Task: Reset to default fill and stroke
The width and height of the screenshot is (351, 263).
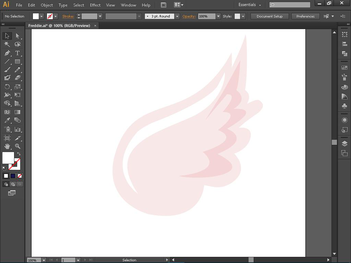Action: [4, 168]
